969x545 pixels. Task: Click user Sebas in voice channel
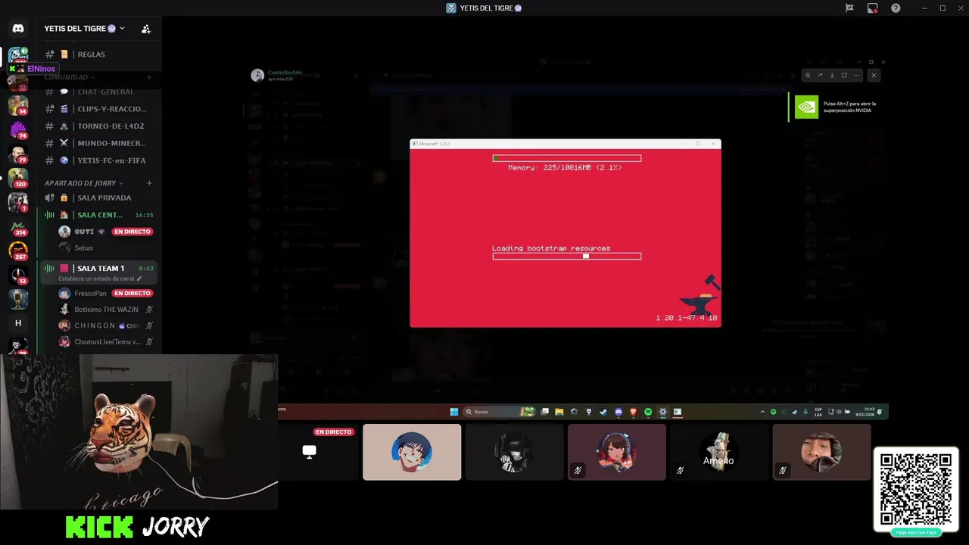pyautogui.click(x=105, y=248)
